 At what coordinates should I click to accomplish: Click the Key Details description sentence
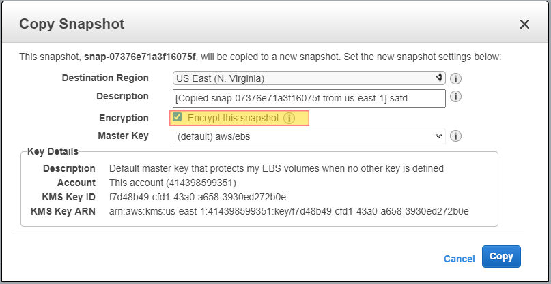[x=277, y=168]
